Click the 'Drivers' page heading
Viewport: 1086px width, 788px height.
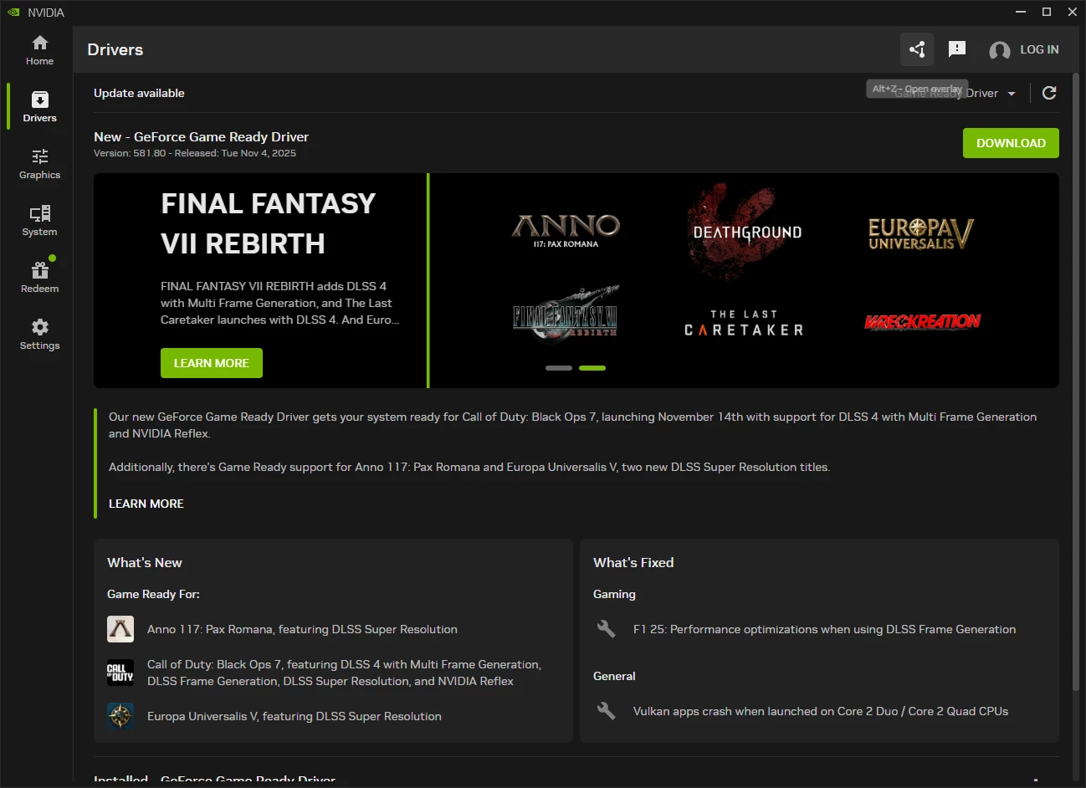click(x=115, y=49)
